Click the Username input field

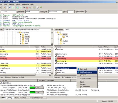click(x=32, y=12)
